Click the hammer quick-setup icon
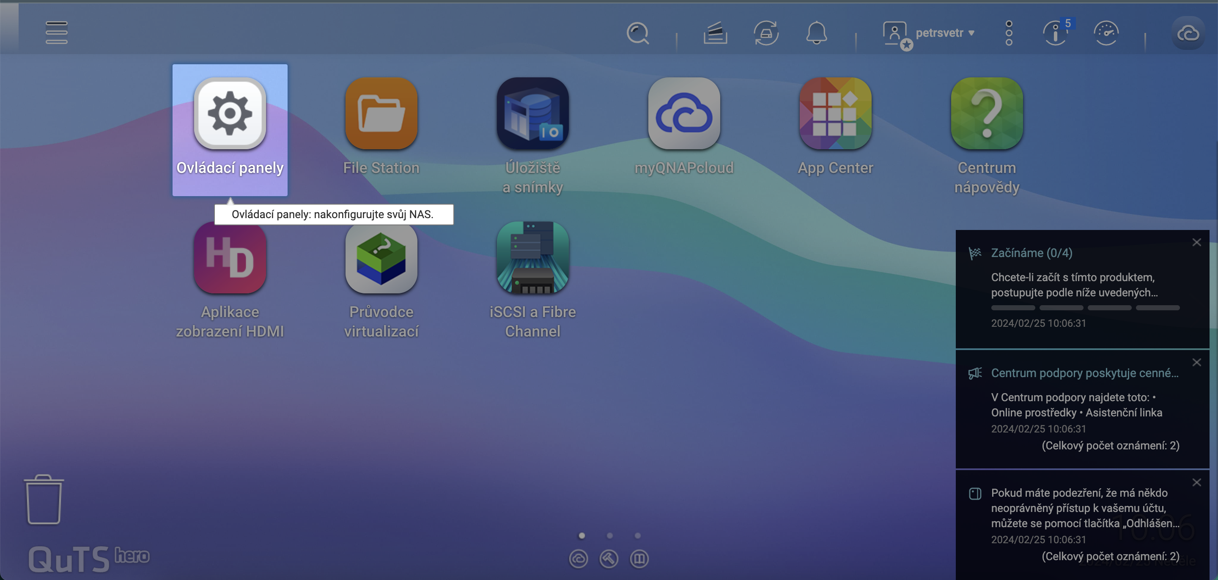 (x=609, y=558)
